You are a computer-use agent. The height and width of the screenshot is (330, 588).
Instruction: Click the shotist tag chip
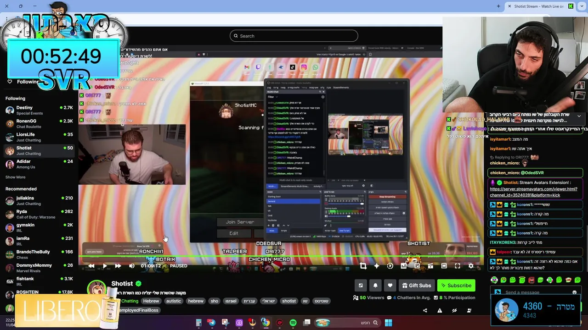289,301
